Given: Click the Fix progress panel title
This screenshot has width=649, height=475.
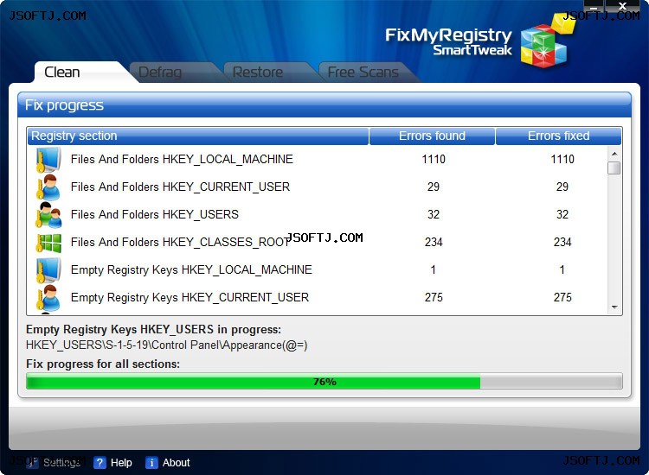Looking at the screenshot, I should (x=64, y=104).
